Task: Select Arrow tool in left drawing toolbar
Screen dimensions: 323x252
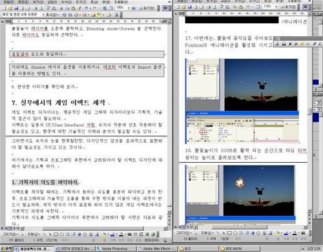Action: [50, 235]
